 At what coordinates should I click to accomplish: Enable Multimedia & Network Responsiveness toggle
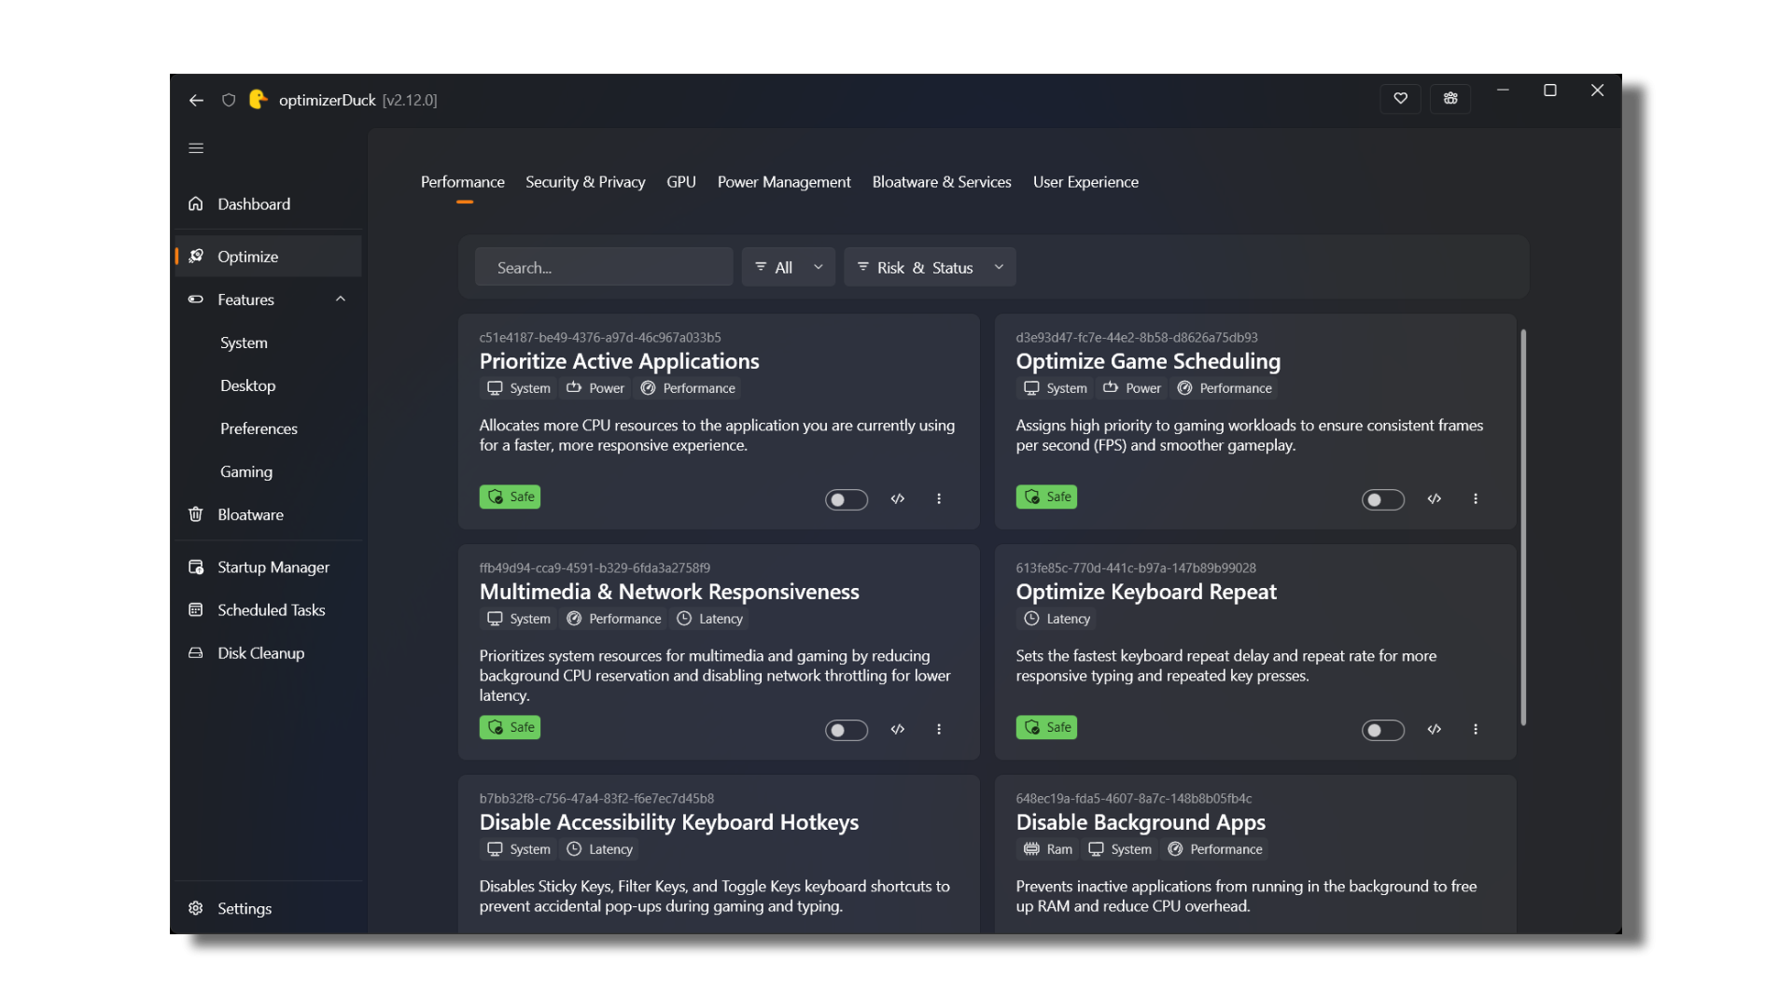[x=847, y=730]
